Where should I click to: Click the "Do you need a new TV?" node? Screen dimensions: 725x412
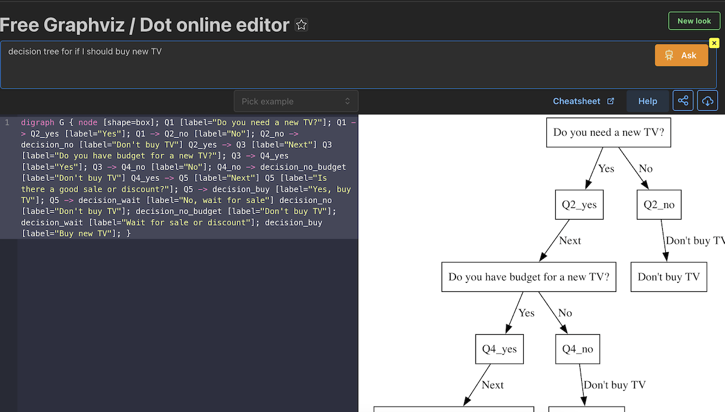pos(608,133)
